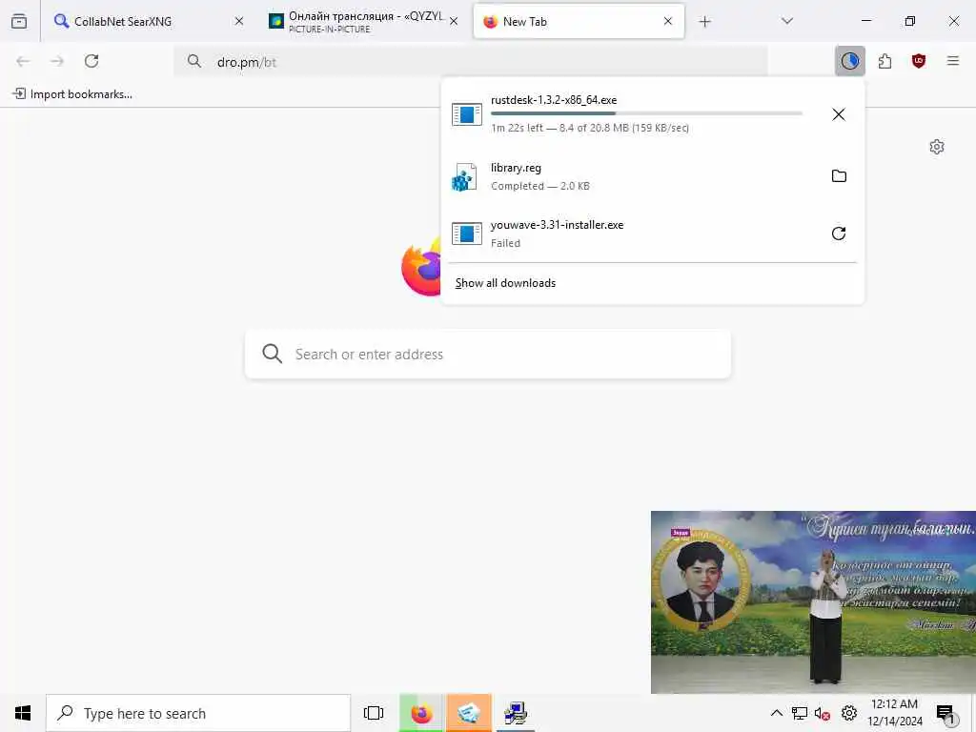Click the address bar showing dro.pm/bt
Screen dimensions: 976x732
[x=471, y=62]
